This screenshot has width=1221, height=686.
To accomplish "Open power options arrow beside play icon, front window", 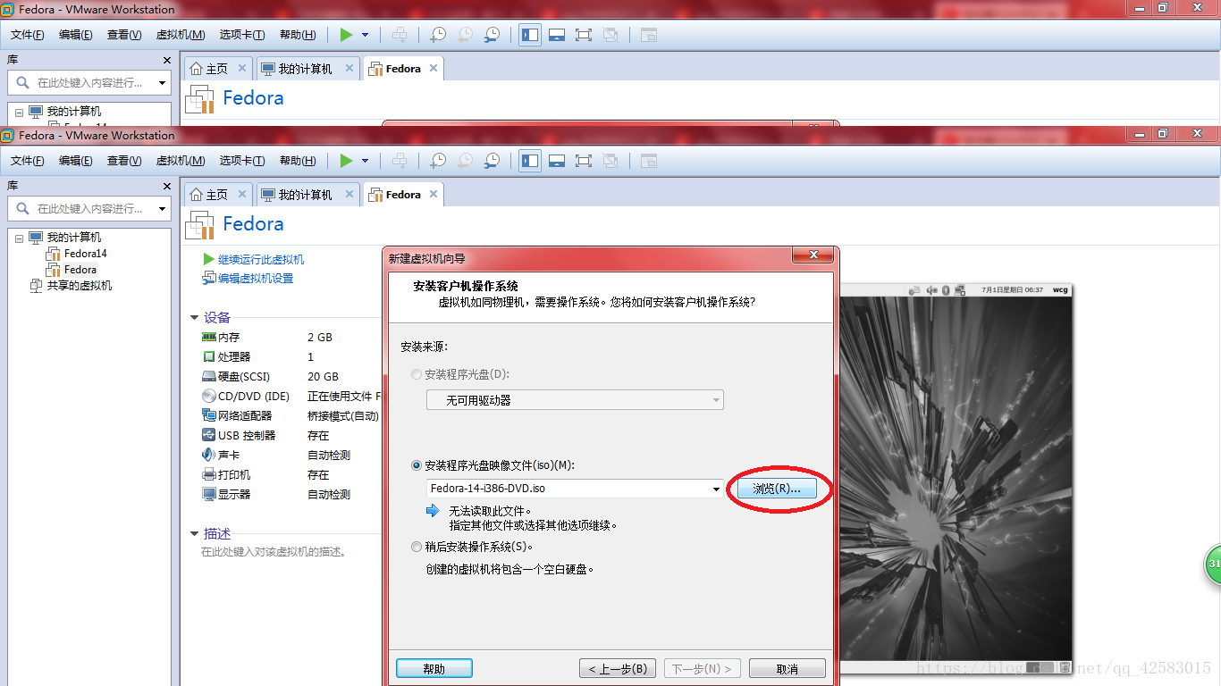I will (x=365, y=161).
